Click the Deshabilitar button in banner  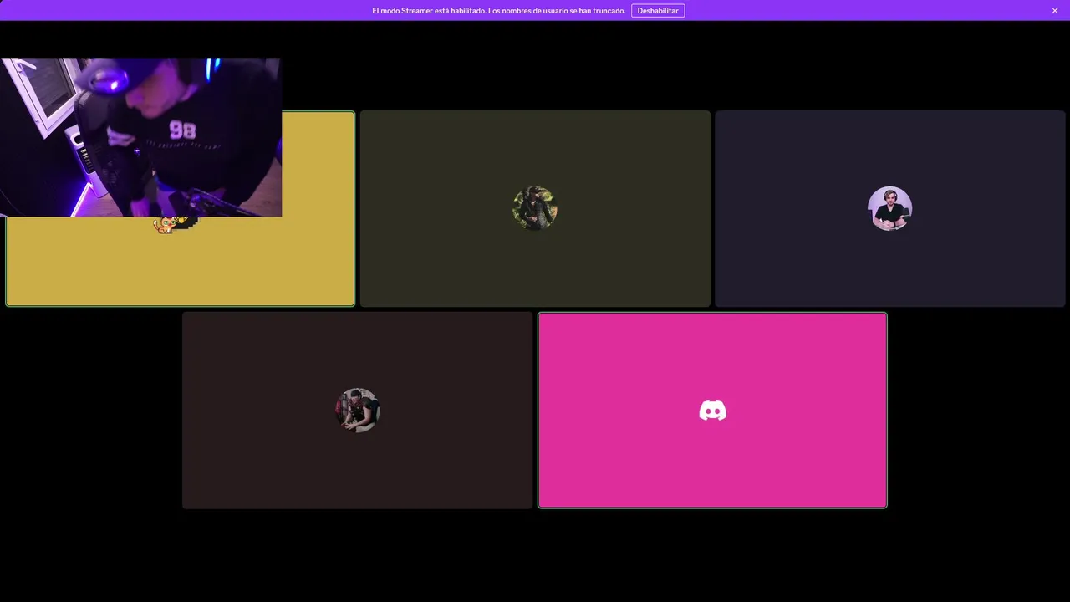point(658,11)
